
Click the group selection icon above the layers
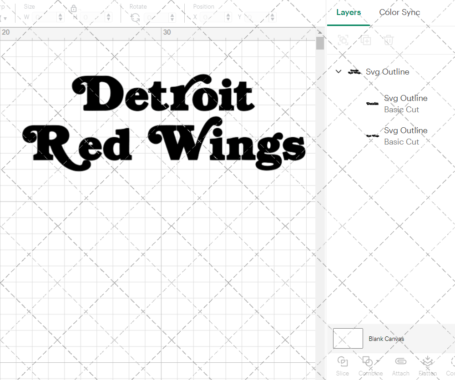pos(343,40)
